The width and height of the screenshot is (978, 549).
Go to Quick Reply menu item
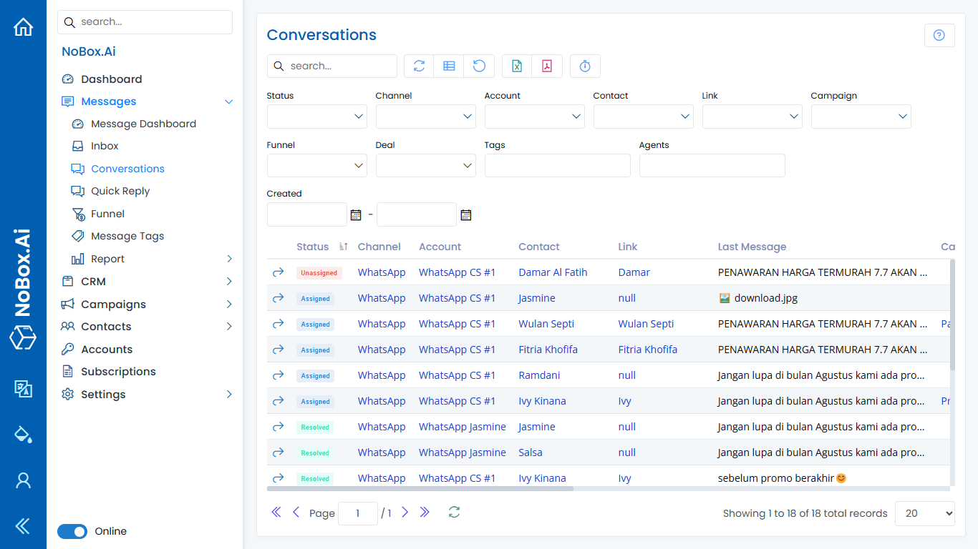120,191
